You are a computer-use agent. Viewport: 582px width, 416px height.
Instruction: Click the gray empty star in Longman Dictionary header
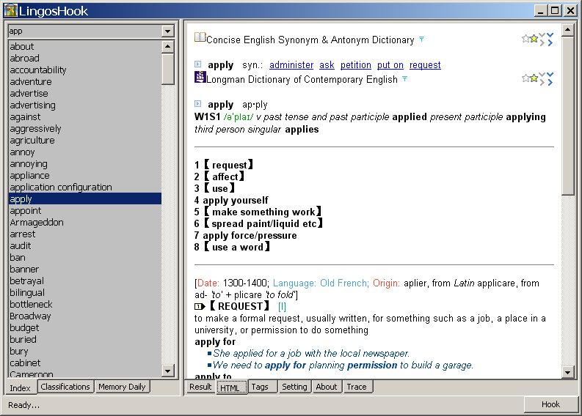tap(525, 78)
